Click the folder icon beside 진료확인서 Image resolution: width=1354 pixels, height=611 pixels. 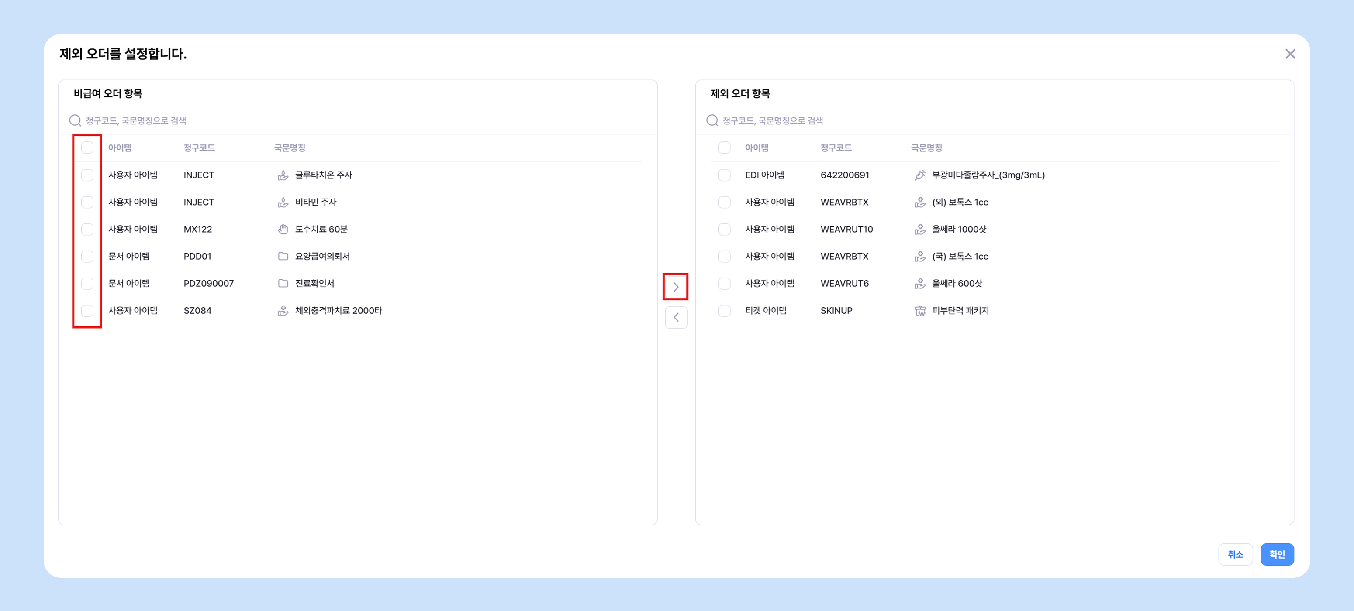(283, 283)
